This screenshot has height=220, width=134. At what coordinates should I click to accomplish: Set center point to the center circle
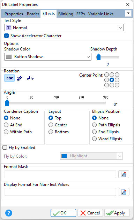[x=112, y=80]
